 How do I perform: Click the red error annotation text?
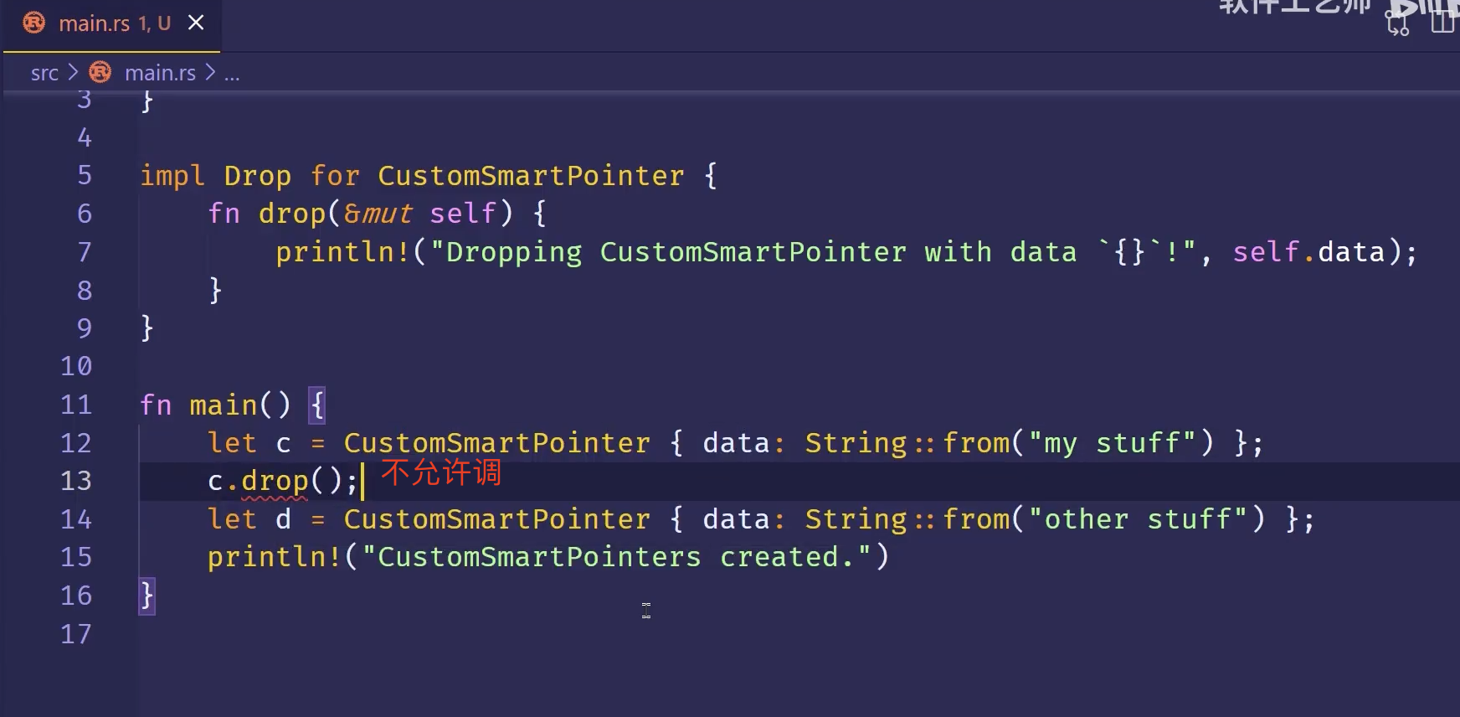pos(441,473)
